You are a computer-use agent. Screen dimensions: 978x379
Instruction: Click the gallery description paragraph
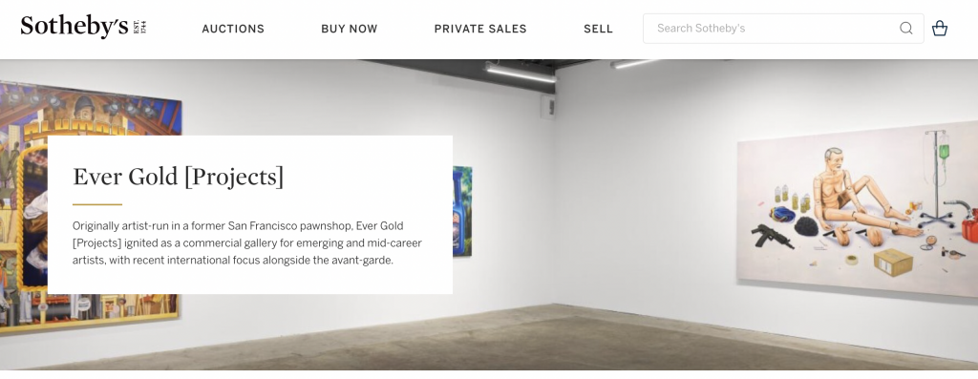click(247, 242)
